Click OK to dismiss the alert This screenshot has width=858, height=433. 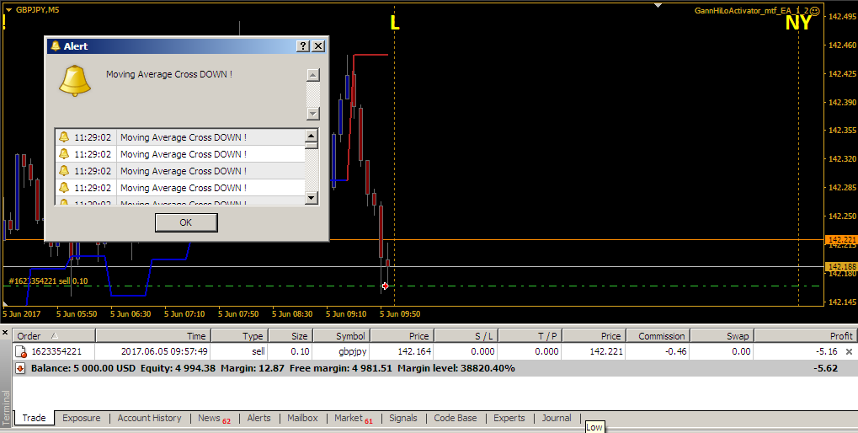click(x=186, y=222)
